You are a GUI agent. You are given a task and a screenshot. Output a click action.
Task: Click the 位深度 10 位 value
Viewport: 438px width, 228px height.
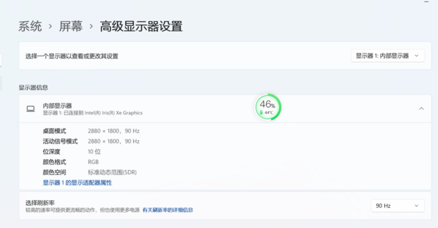[x=94, y=152]
